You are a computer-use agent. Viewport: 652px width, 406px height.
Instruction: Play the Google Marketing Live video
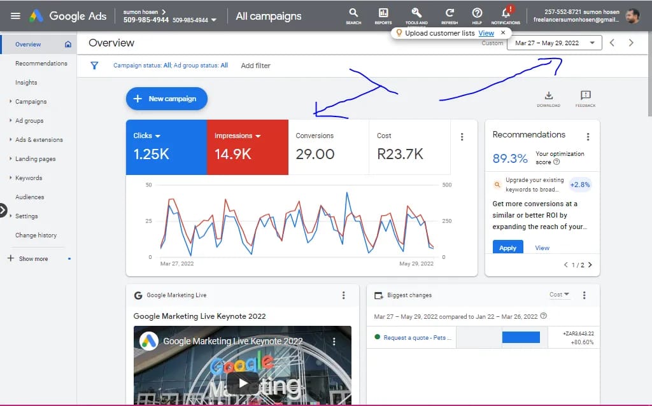coord(242,382)
